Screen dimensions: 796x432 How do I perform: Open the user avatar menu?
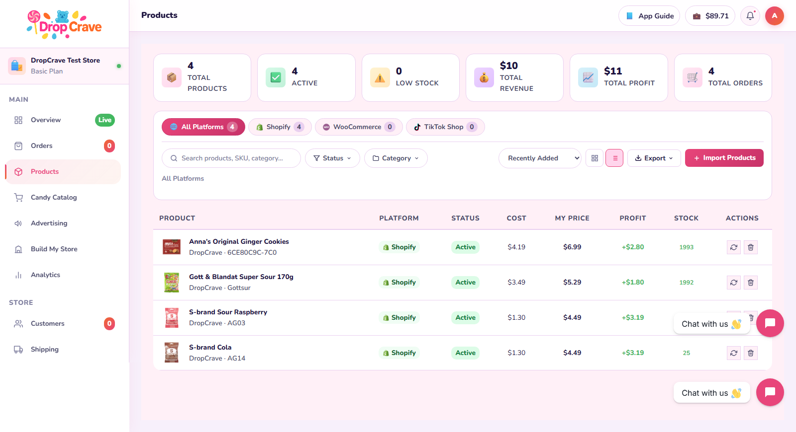coord(774,16)
